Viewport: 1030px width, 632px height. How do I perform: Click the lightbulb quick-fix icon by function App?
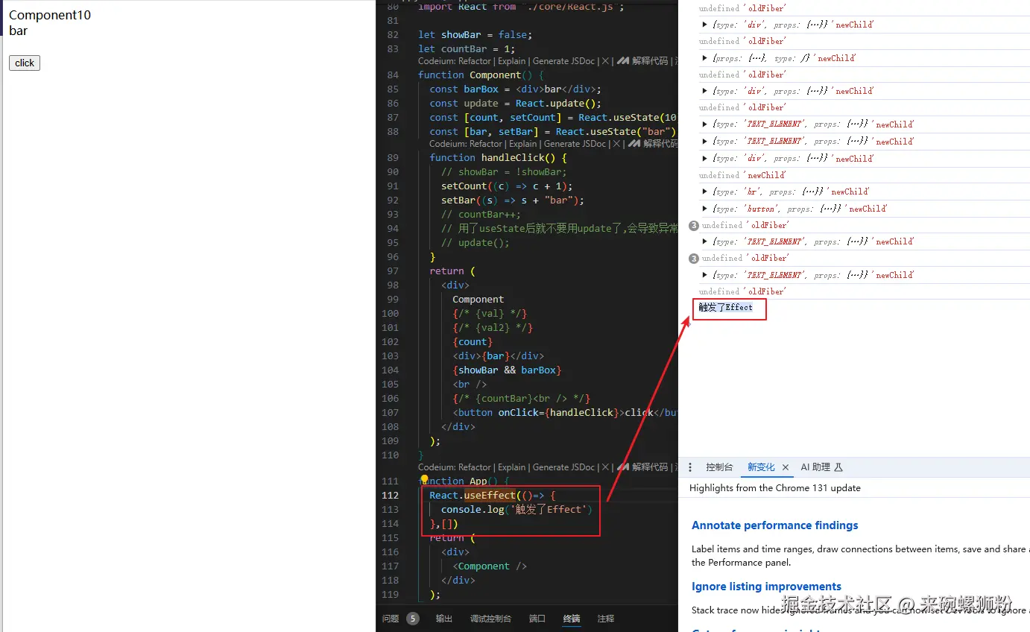click(x=425, y=480)
